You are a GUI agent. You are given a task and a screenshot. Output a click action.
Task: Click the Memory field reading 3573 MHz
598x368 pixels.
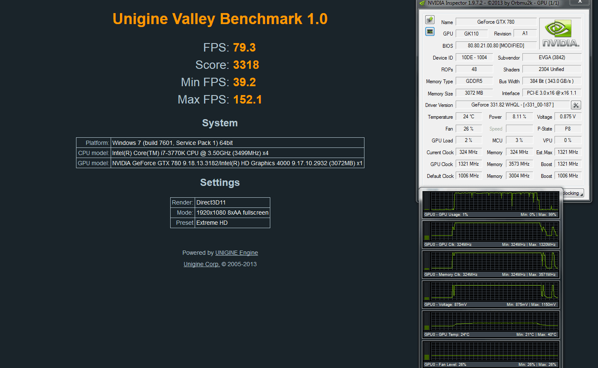pyautogui.click(x=519, y=164)
